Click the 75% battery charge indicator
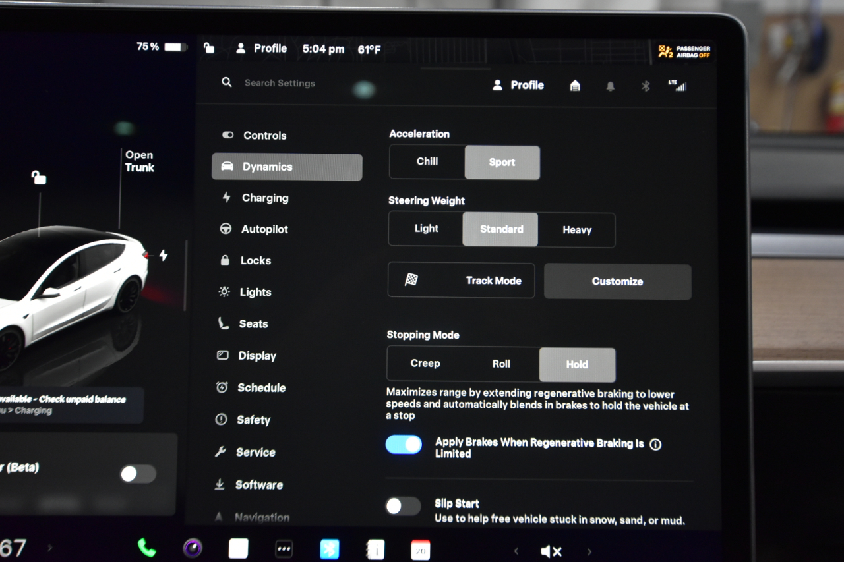This screenshot has height=562, width=844. [162, 46]
